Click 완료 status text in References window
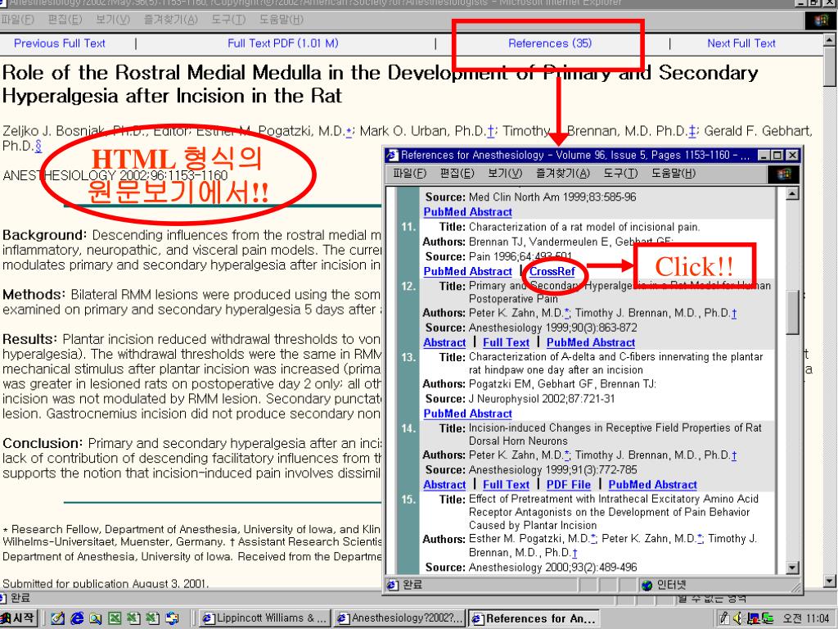838x629 pixels. 411,585
